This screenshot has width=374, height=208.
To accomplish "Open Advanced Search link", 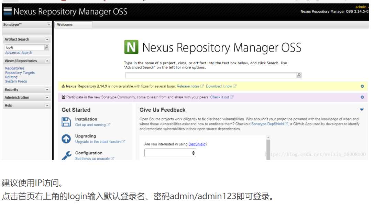I will click(x=19, y=53).
